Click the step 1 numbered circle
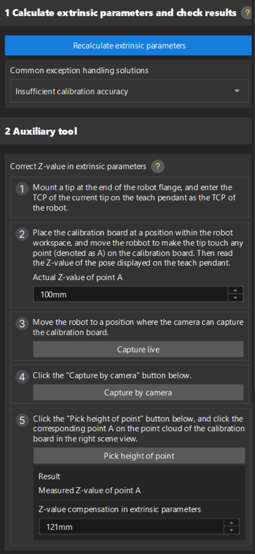Image resolution: width=255 pixels, height=554 pixels. click(x=22, y=189)
